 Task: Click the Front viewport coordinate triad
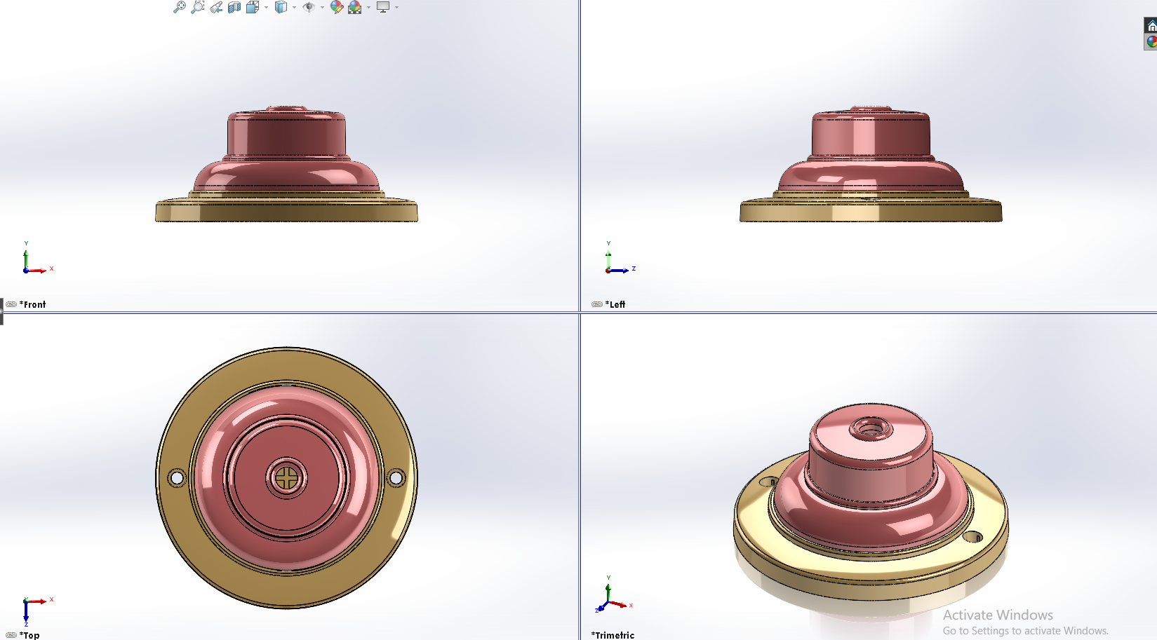coord(36,258)
